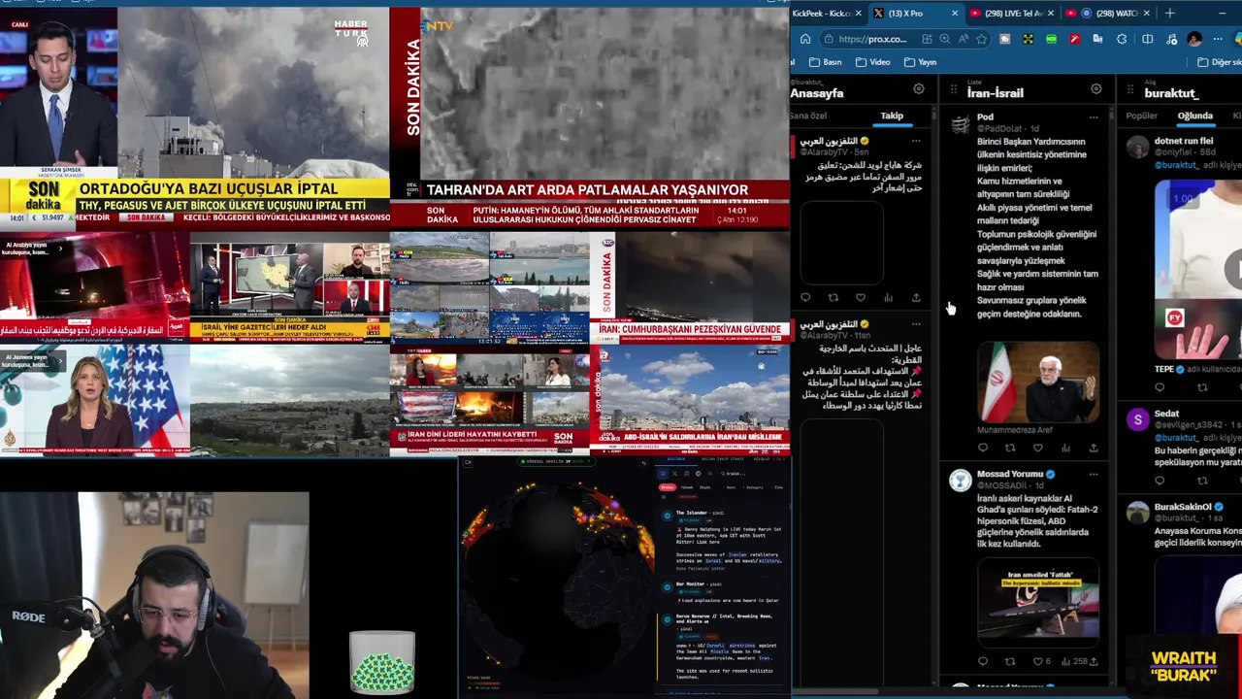The width and height of the screenshot is (1242, 699).
Task: Open more options on the Pod post
Action: (1094, 117)
